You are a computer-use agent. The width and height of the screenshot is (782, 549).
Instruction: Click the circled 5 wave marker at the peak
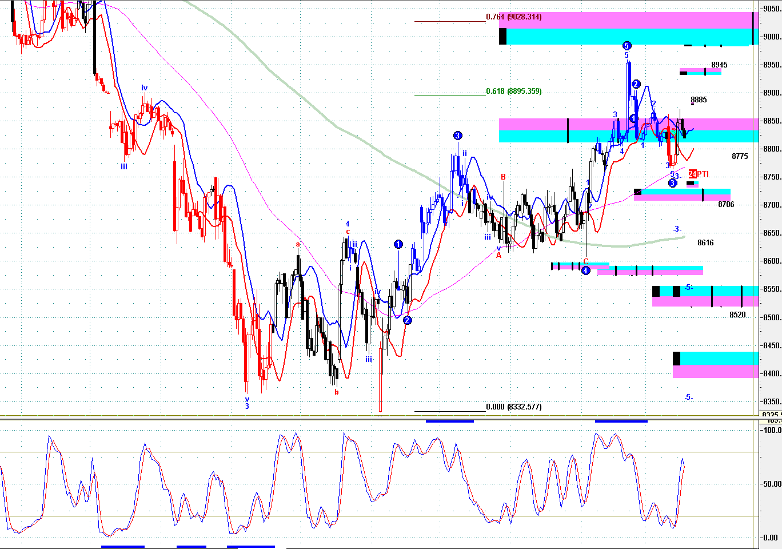coord(627,46)
